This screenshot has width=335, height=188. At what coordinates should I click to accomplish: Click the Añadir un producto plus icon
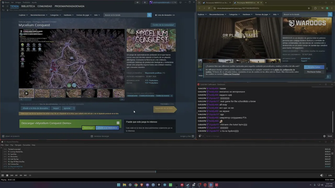tap(3, 136)
